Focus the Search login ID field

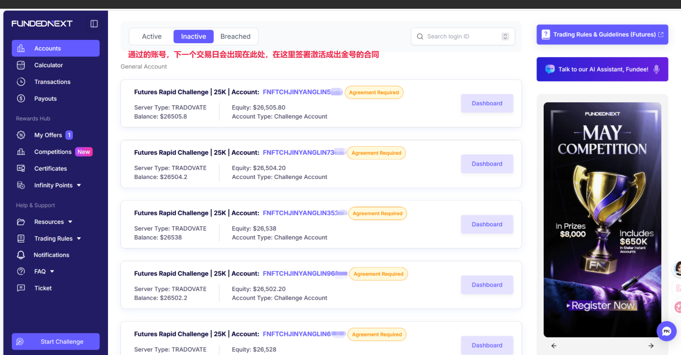463,36
